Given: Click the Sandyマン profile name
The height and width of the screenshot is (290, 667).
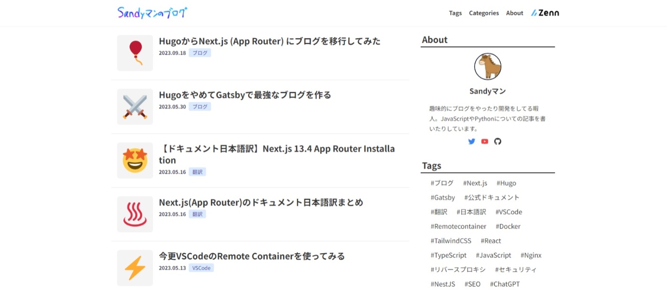Looking at the screenshot, I should click(488, 91).
